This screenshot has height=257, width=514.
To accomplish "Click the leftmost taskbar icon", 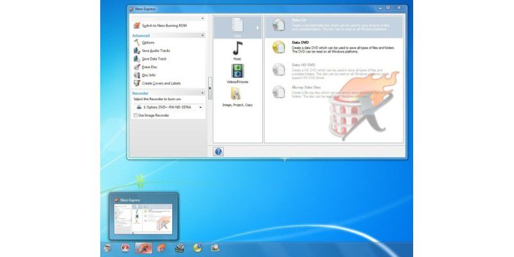I will [x=107, y=248].
